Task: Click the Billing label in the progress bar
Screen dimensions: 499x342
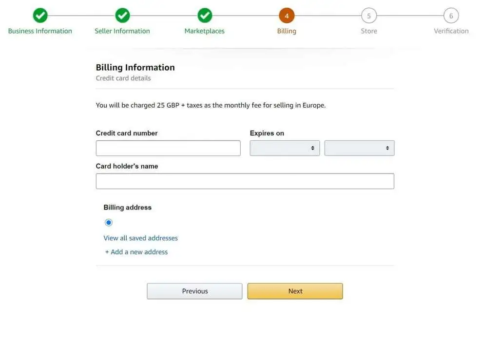Action: [287, 31]
